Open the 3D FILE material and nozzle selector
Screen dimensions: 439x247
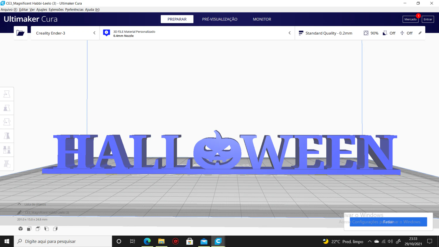point(197,33)
